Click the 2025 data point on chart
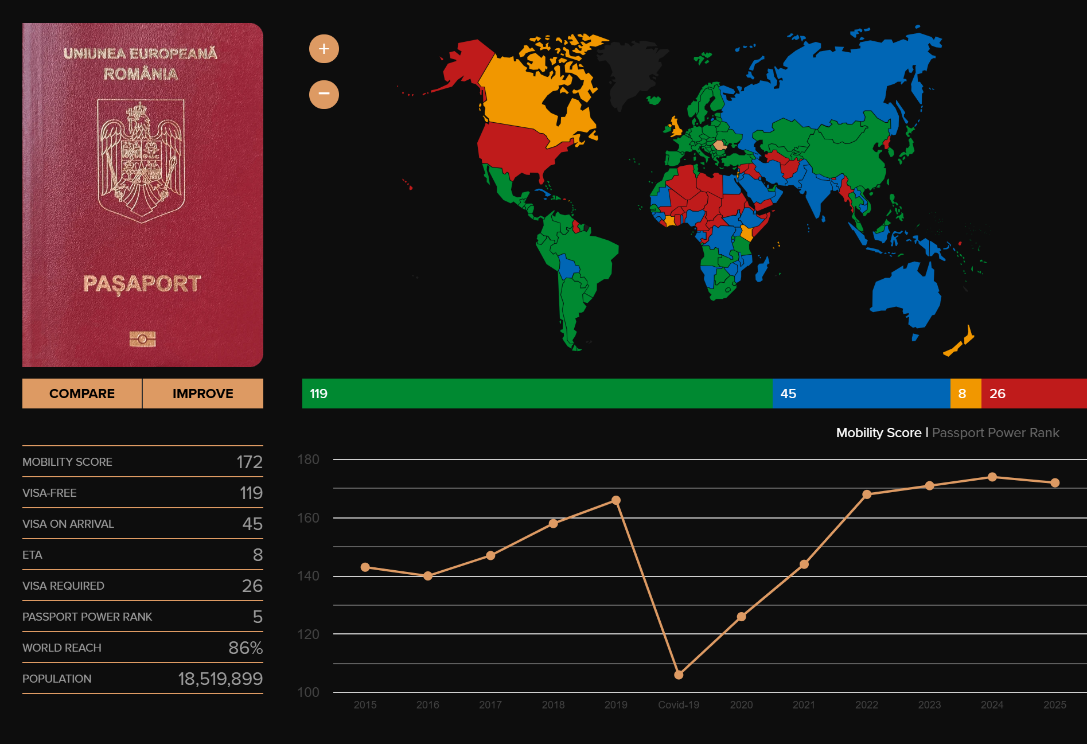The image size is (1087, 744). 1055,483
